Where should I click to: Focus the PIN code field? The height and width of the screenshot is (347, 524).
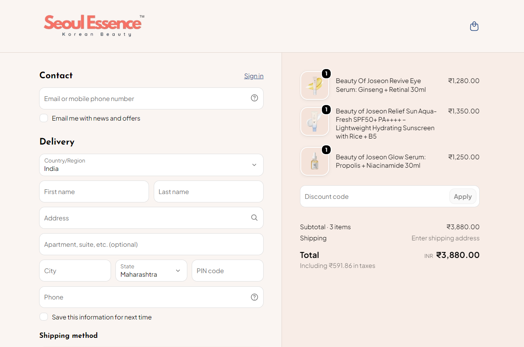pos(228,271)
